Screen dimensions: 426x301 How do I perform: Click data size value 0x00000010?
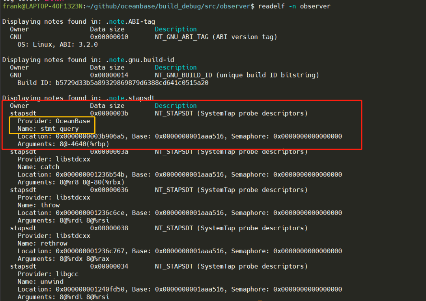pyautogui.click(x=109, y=37)
